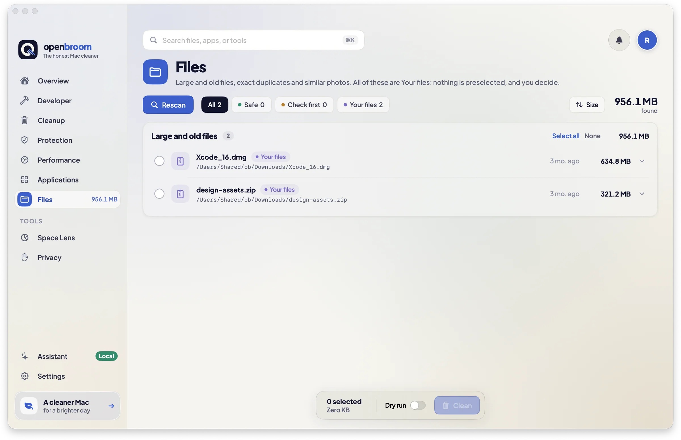The width and height of the screenshot is (681, 440).
Task: Click the Rescan button
Action: click(168, 104)
